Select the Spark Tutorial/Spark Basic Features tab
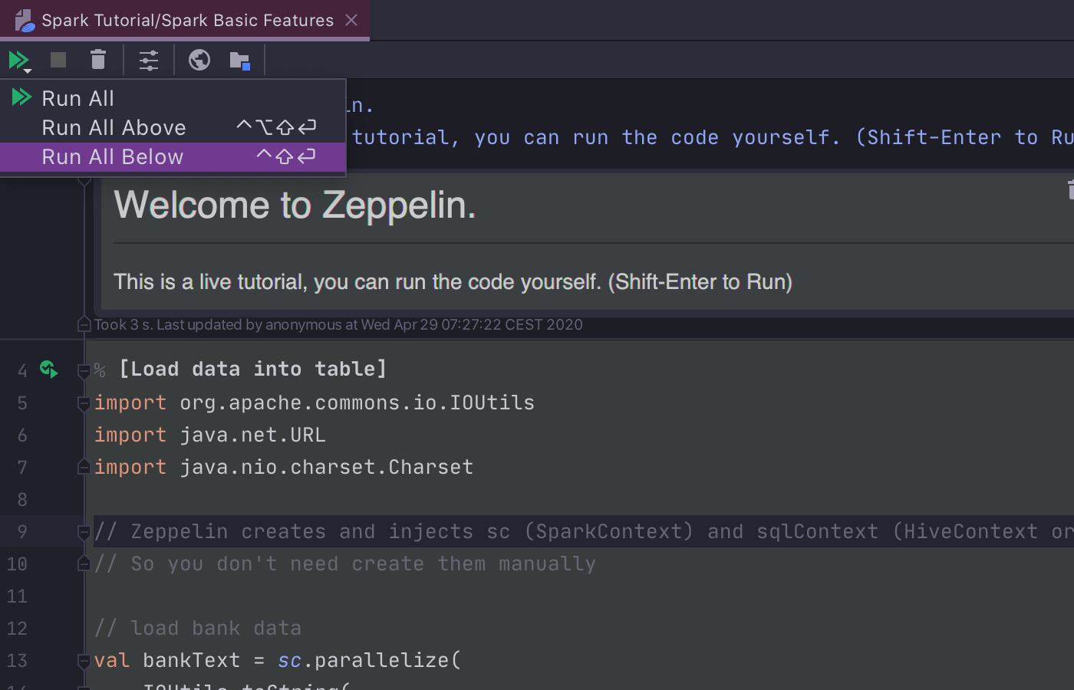 [x=185, y=20]
